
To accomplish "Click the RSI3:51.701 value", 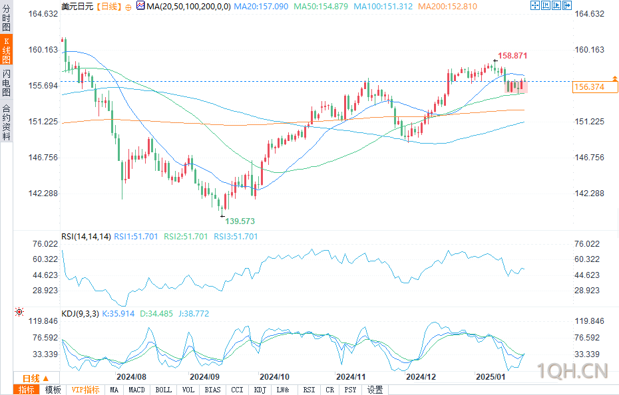I will pos(236,237).
